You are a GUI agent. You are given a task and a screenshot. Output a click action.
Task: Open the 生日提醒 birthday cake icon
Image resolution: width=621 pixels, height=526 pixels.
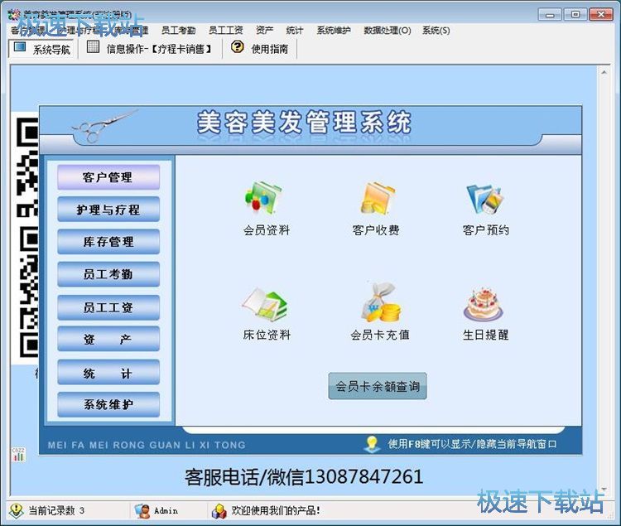[484, 304]
